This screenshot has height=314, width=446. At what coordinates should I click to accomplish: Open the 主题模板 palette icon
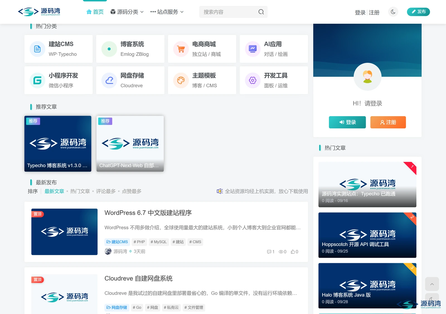[181, 80]
